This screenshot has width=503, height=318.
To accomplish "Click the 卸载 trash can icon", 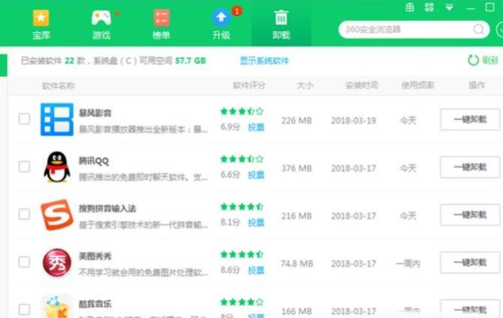I will [x=281, y=17].
